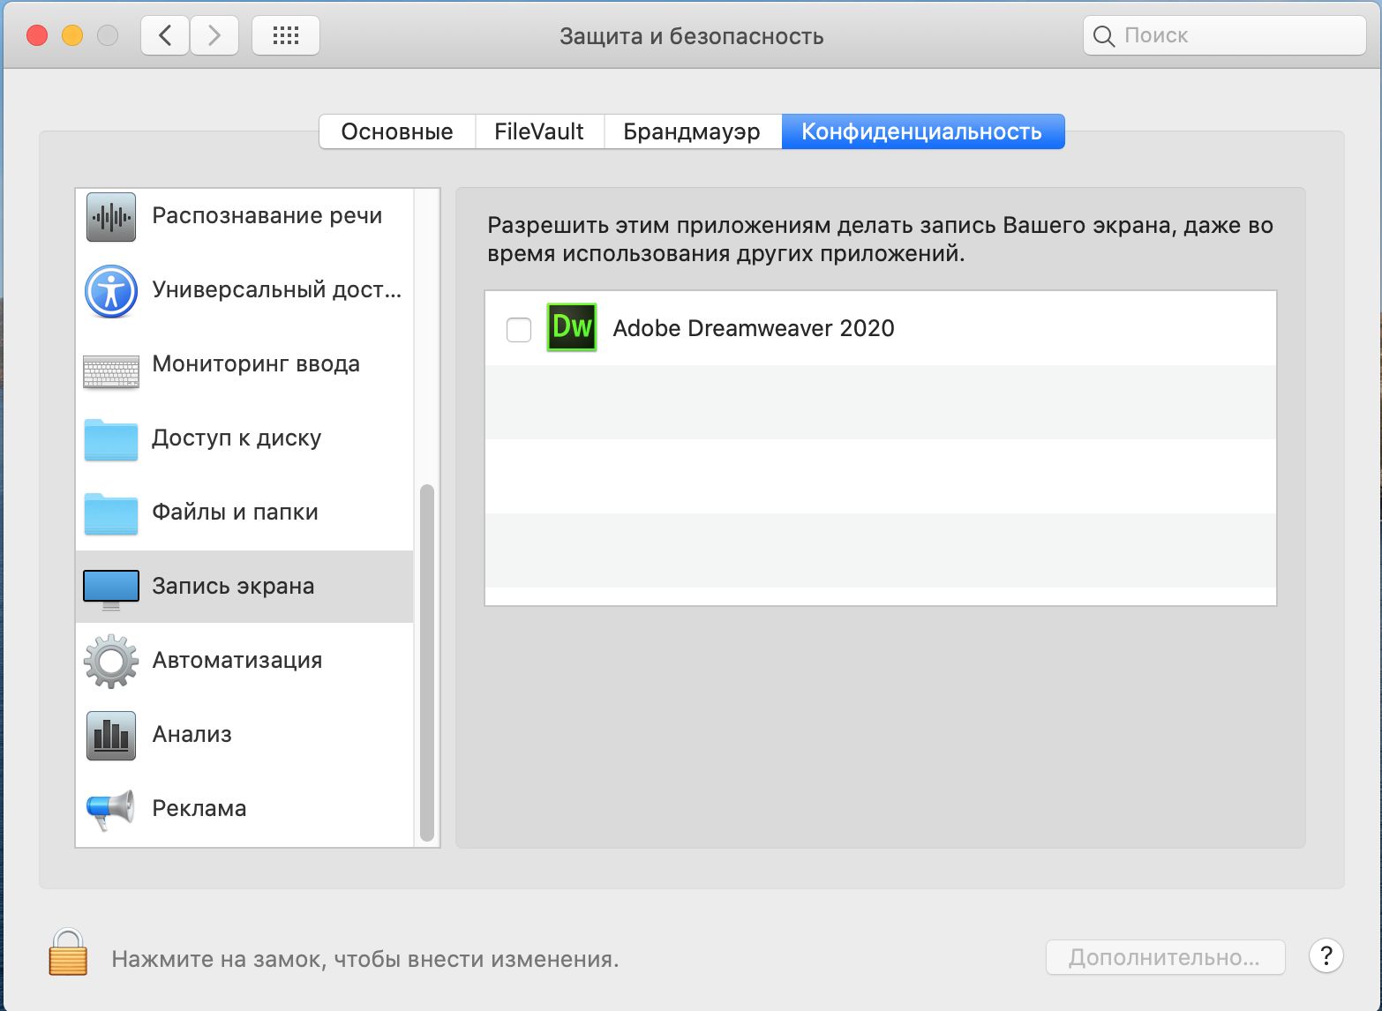Click the Adobe Dreamweaver app icon
1382x1011 pixels.
click(572, 327)
